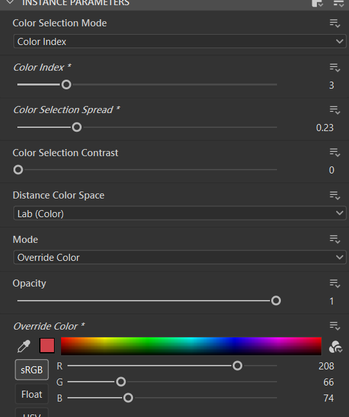Pick a color with the eyedropper tool

tap(24, 346)
